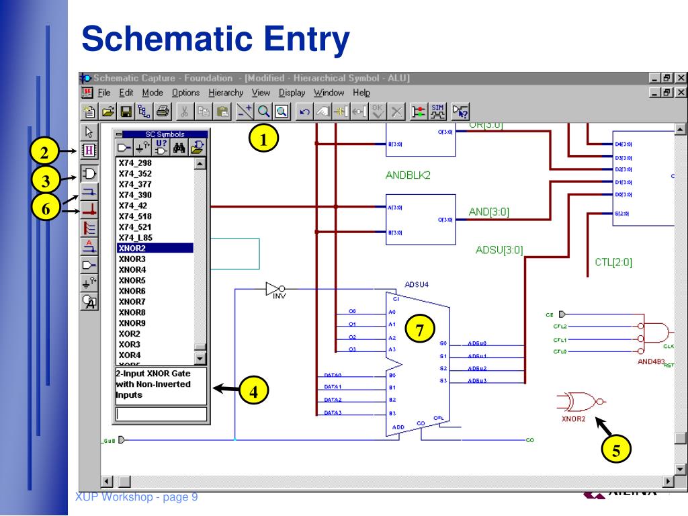This screenshot has width=688, height=516.
Task: Open the Mode menu
Action: tap(153, 93)
